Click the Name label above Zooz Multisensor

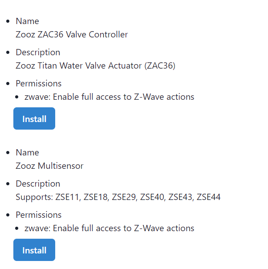tap(27, 152)
